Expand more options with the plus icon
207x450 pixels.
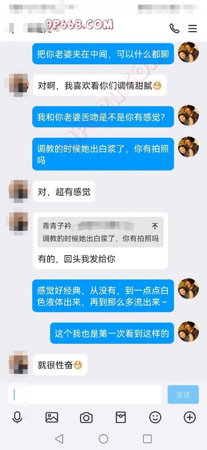point(190,417)
